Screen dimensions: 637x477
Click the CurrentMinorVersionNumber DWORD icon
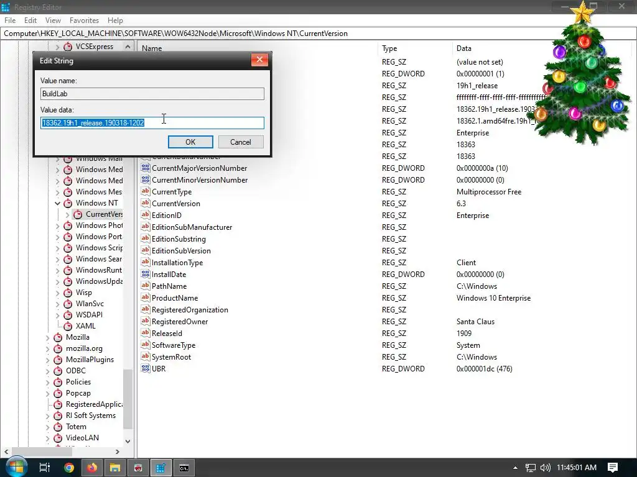click(x=146, y=179)
